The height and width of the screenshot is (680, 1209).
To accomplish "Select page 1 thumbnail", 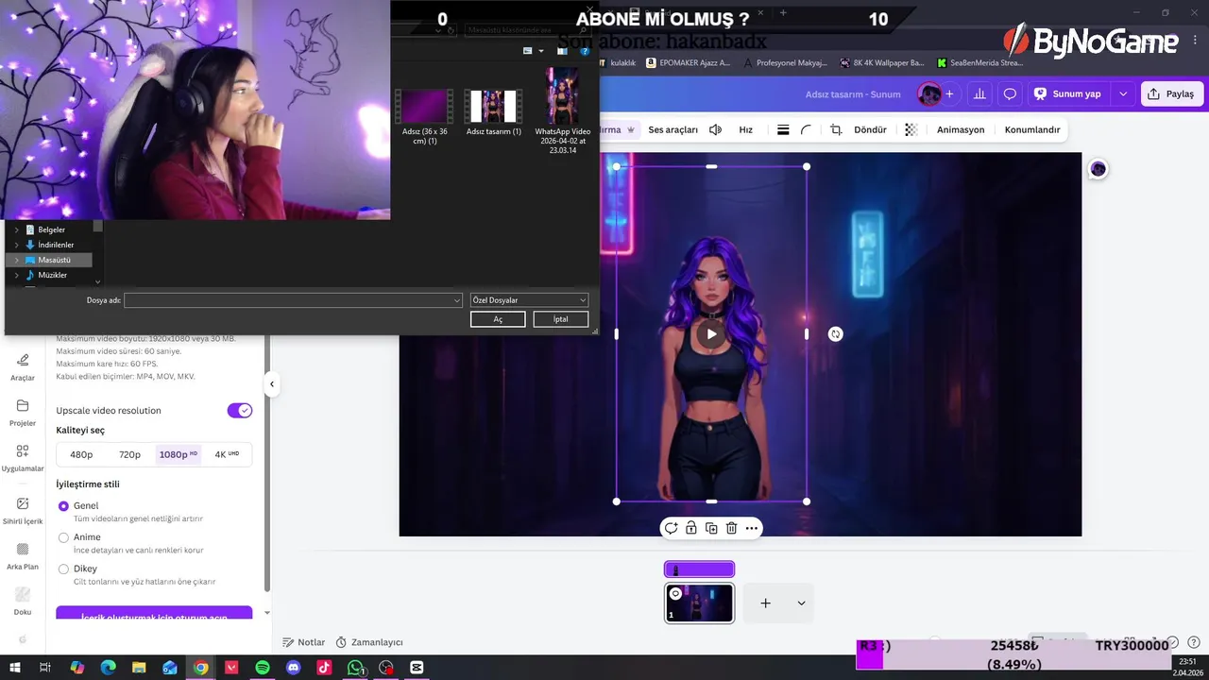I will (699, 603).
